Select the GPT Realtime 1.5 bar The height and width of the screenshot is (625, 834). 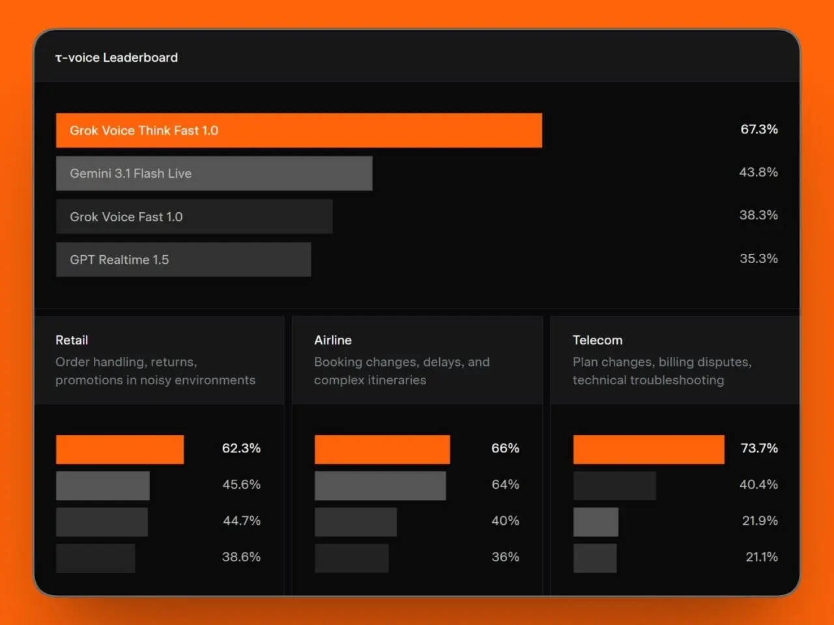click(184, 260)
